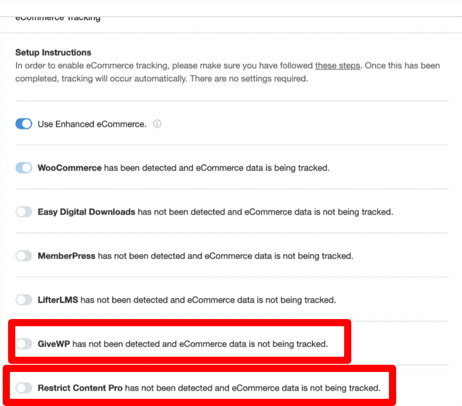Enable the Easy Digital Downloads toggle

24,212
